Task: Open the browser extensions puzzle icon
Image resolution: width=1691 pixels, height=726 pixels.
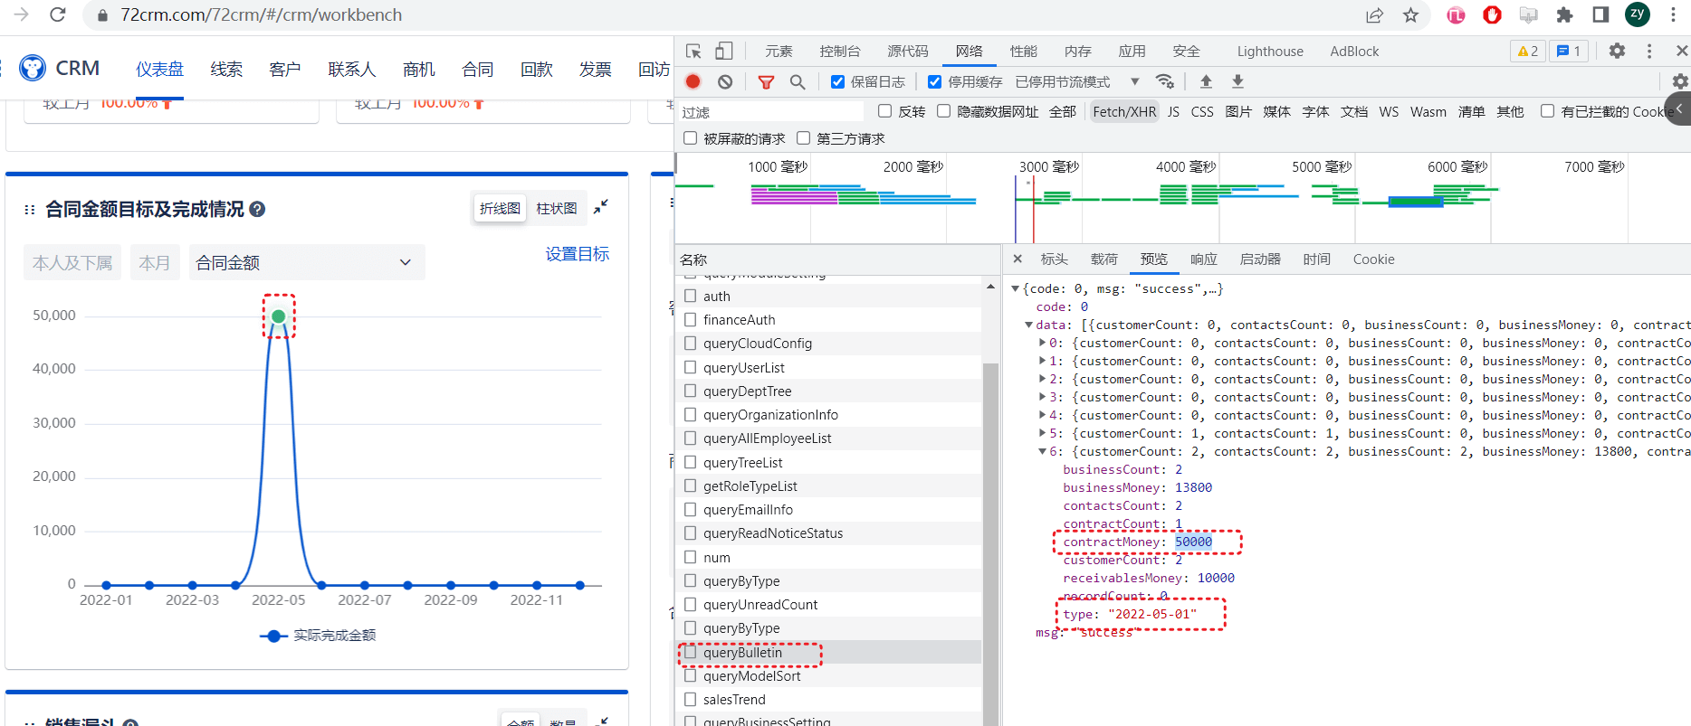Action: (x=1564, y=14)
